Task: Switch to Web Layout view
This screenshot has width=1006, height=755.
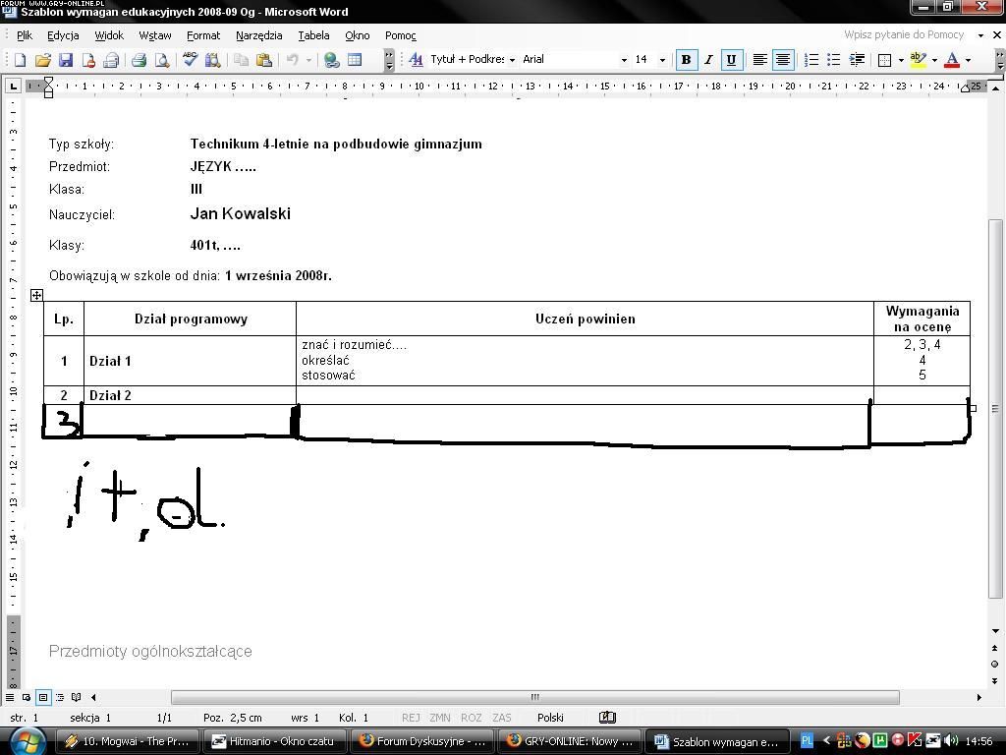Action: click(27, 697)
